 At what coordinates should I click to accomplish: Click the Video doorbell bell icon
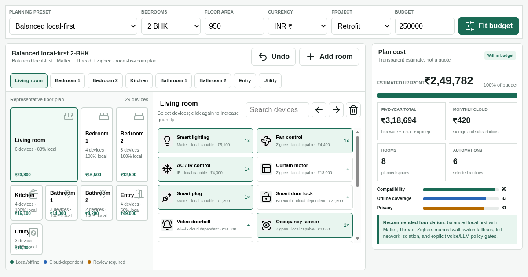pos(167,225)
